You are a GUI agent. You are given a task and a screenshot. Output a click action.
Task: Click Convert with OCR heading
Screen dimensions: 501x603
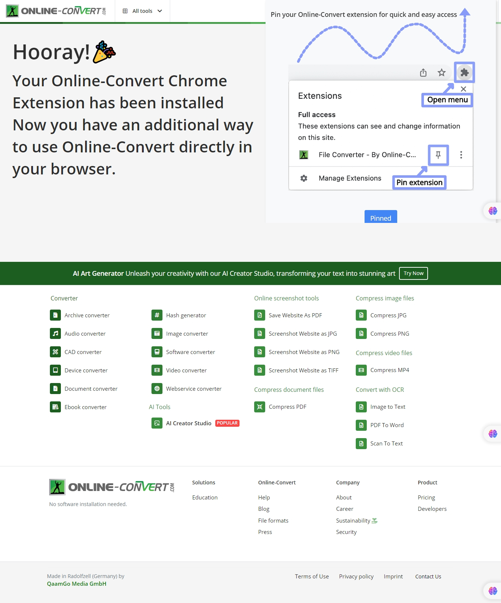point(380,390)
